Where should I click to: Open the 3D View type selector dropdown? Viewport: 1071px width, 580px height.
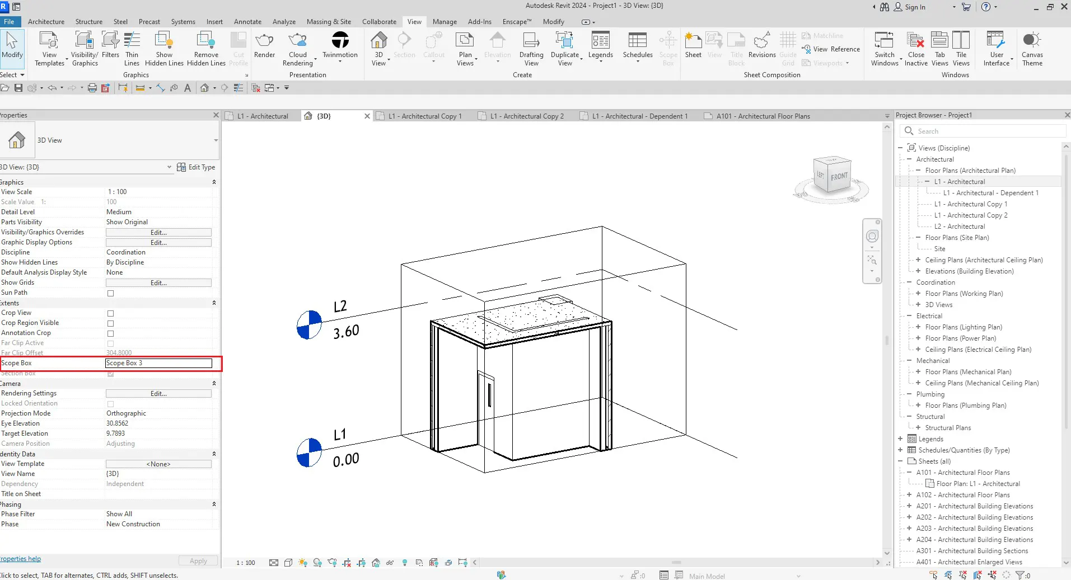click(216, 140)
